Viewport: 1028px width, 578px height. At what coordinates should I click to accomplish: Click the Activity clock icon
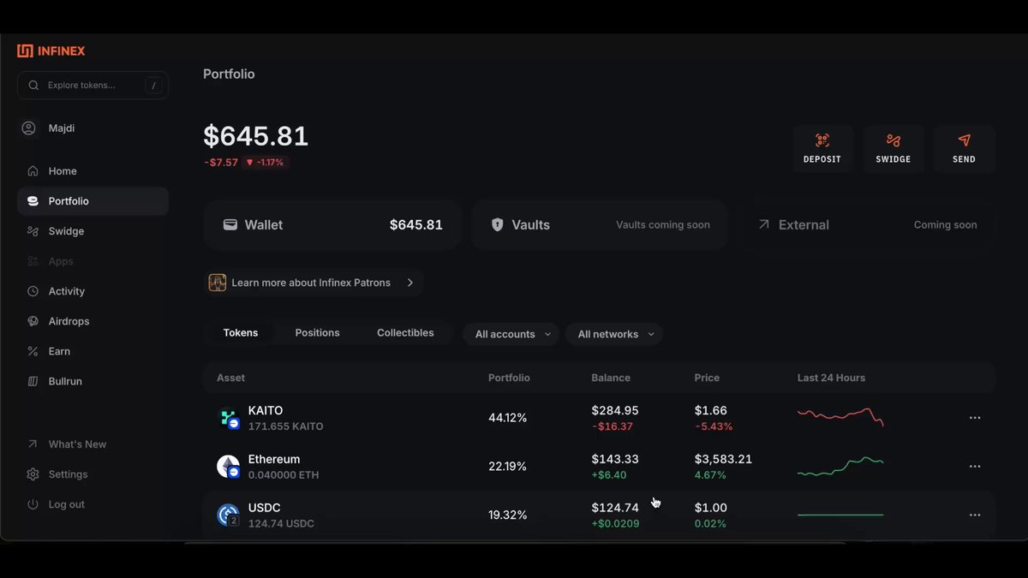pyautogui.click(x=33, y=291)
